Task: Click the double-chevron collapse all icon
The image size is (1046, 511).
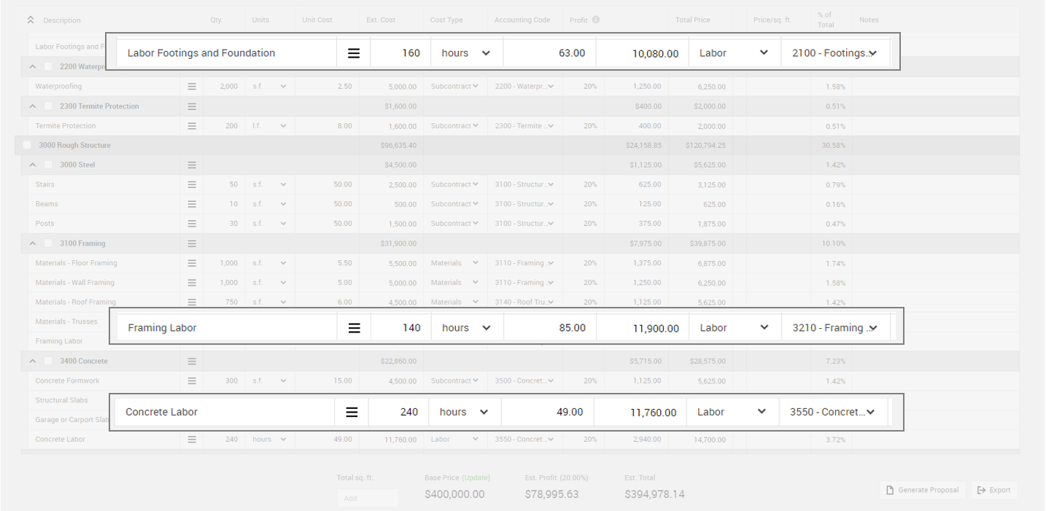Action: pyautogui.click(x=31, y=20)
